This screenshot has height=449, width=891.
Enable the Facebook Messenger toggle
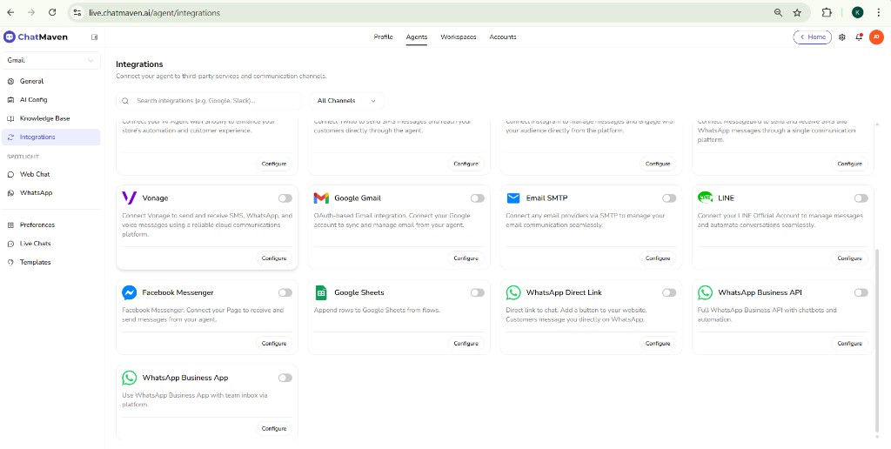coord(285,292)
